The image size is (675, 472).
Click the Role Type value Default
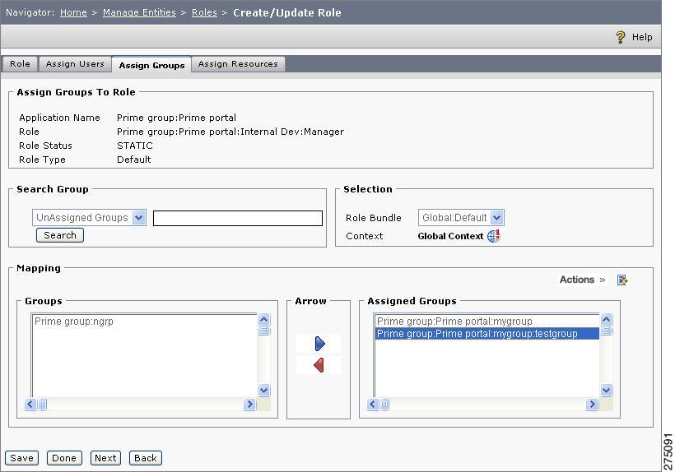(134, 160)
